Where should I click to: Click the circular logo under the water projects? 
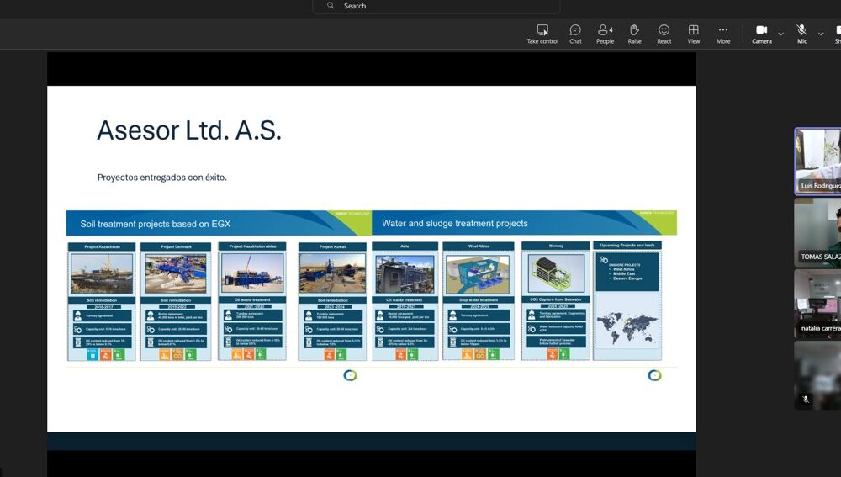tap(654, 375)
